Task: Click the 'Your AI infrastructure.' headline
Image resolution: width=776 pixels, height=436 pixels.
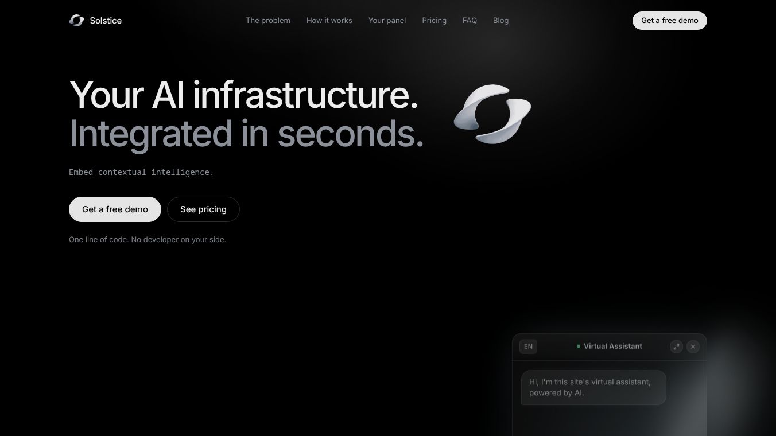Action: point(243,95)
